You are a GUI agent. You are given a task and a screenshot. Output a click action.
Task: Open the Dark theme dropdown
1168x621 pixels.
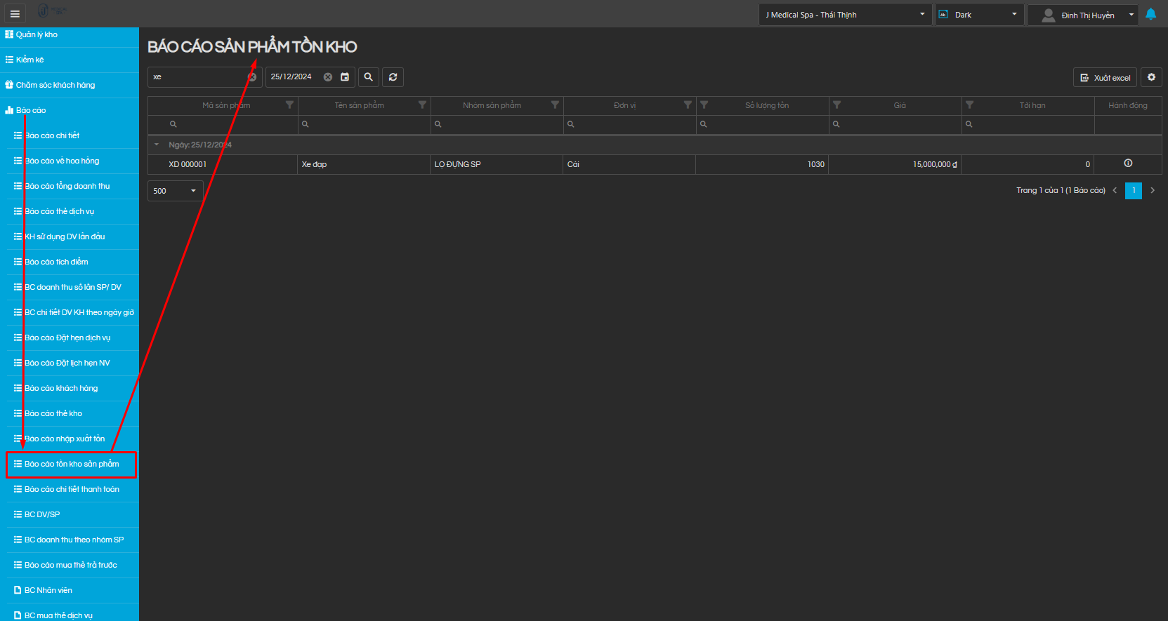pos(979,15)
